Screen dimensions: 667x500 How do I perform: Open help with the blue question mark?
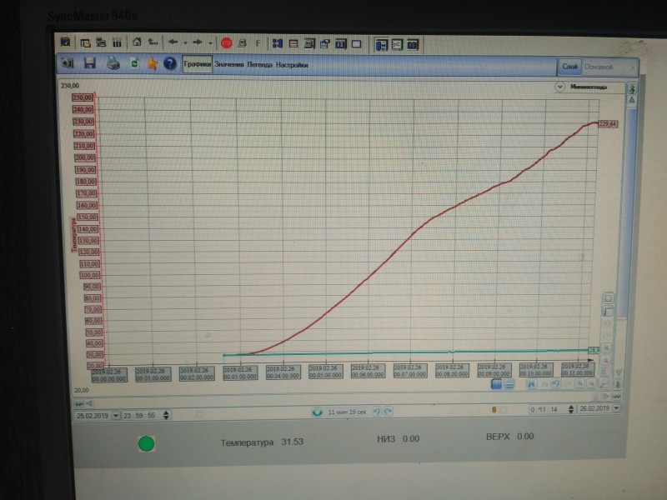pos(170,63)
